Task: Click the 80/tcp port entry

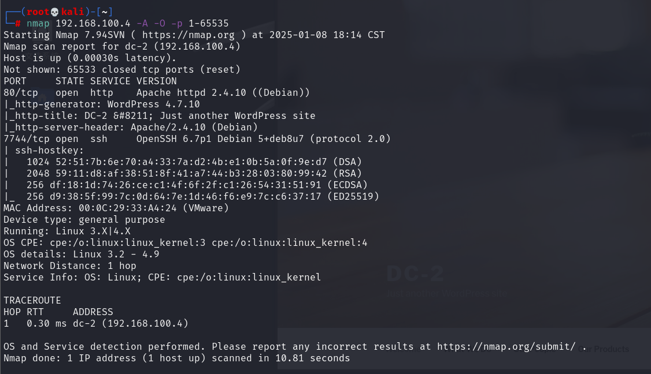Action: 21,93
